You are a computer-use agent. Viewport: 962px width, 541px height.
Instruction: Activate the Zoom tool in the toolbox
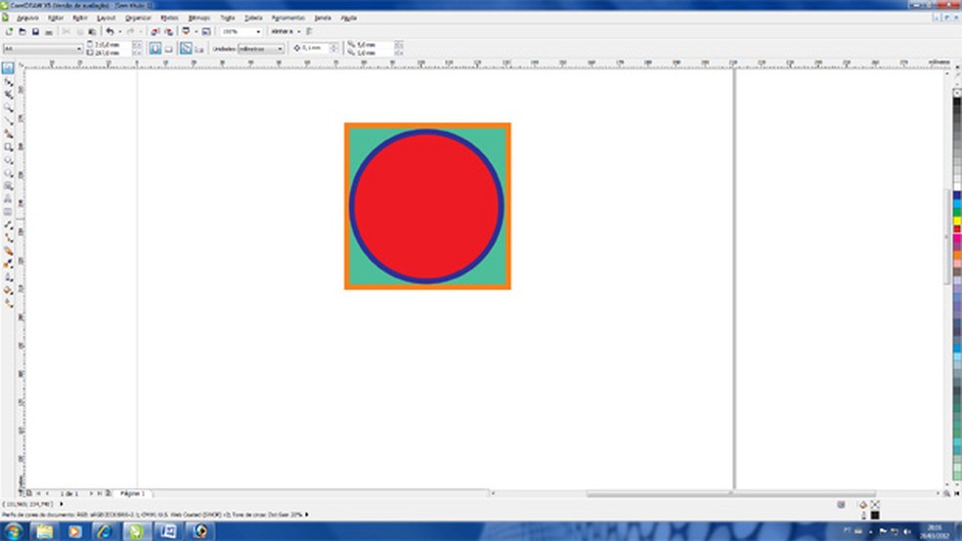coord(8,107)
